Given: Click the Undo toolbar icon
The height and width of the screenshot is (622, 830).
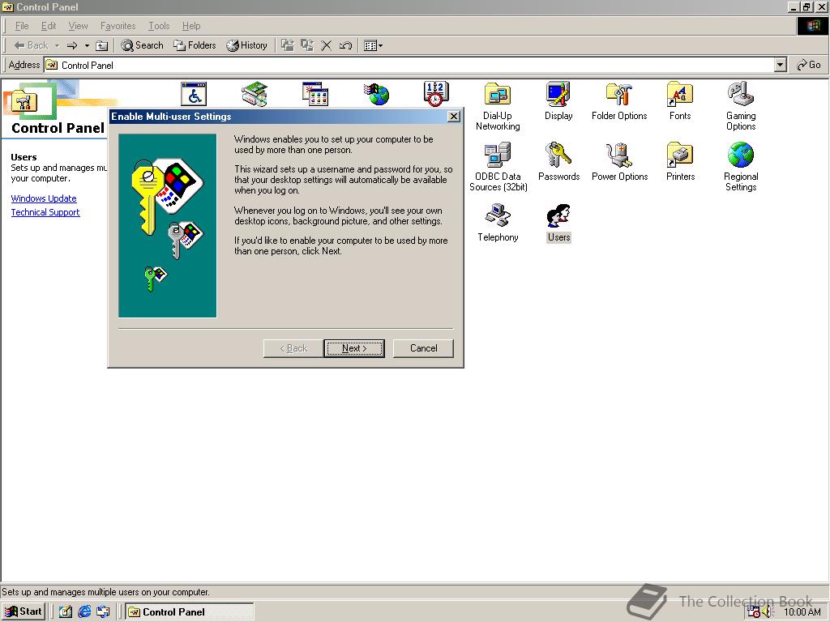Looking at the screenshot, I should tap(345, 45).
